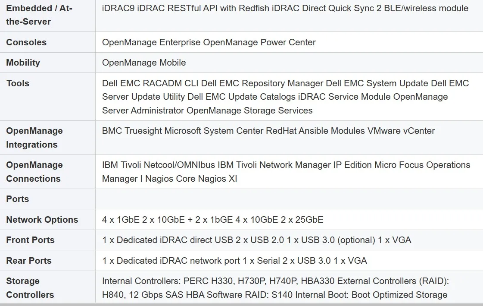The image size is (483, 306).
Task: Click the "4 x 1GbE" network options cell
Action: pos(212,220)
